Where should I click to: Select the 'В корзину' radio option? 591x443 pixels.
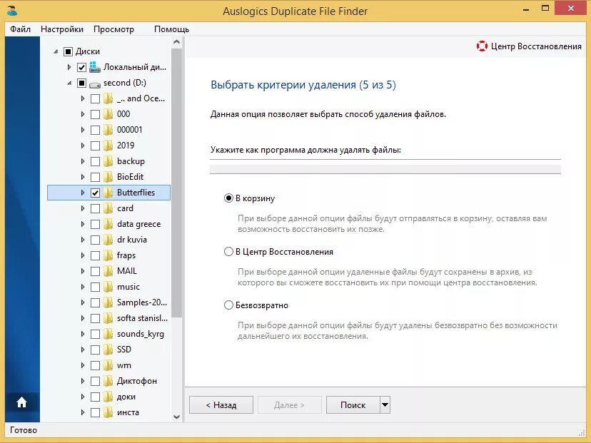point(228,198)
